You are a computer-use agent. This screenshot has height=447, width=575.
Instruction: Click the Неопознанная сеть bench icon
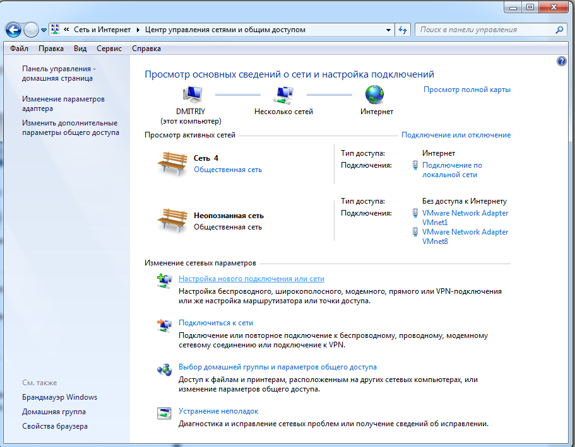pos(172,220)
